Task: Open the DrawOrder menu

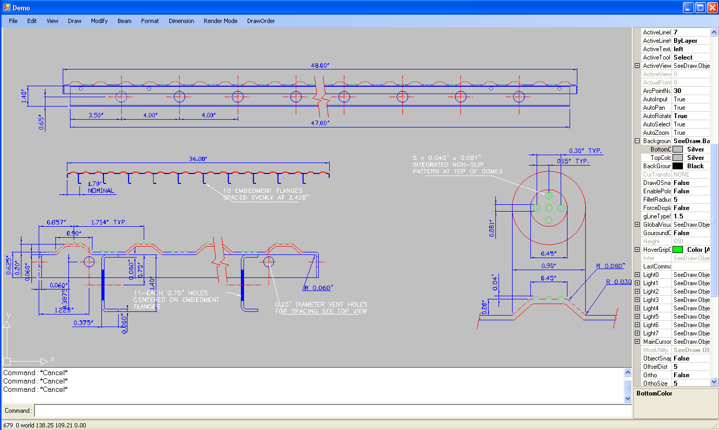Action: click(x=261, y=21)
